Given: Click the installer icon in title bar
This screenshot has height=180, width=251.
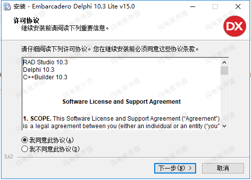Looking at the screenshot, I should coord(7,6).
